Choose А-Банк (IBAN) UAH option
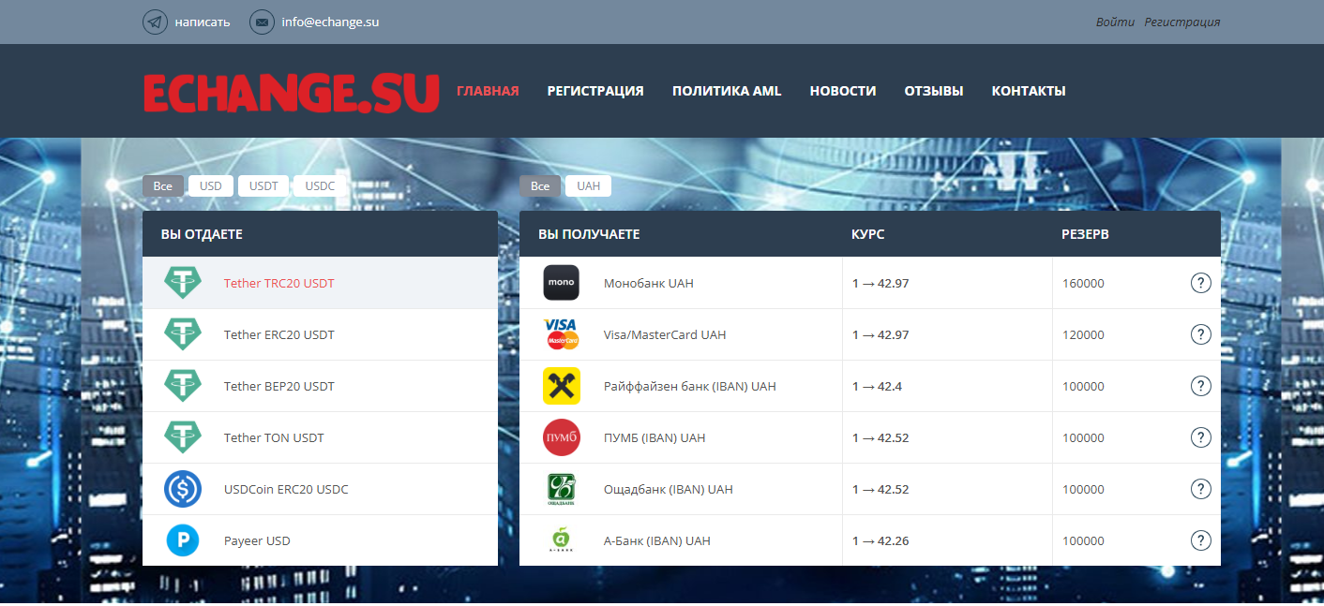The height and width of the screenshot is (606, 1324). (x=657, y=540)
